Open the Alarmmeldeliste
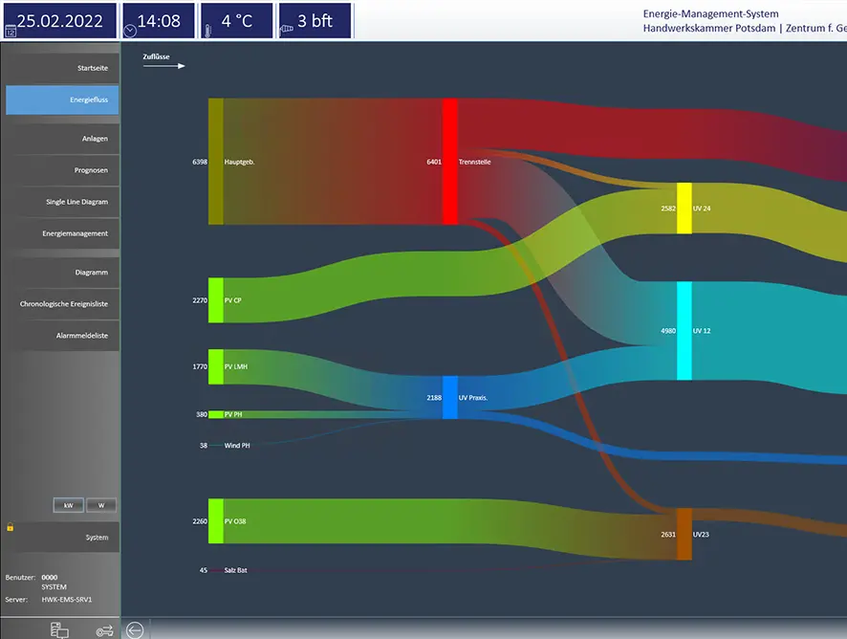The height and width of the screenshot is (639, 847). pyautogui.click(x=63, y=336)
